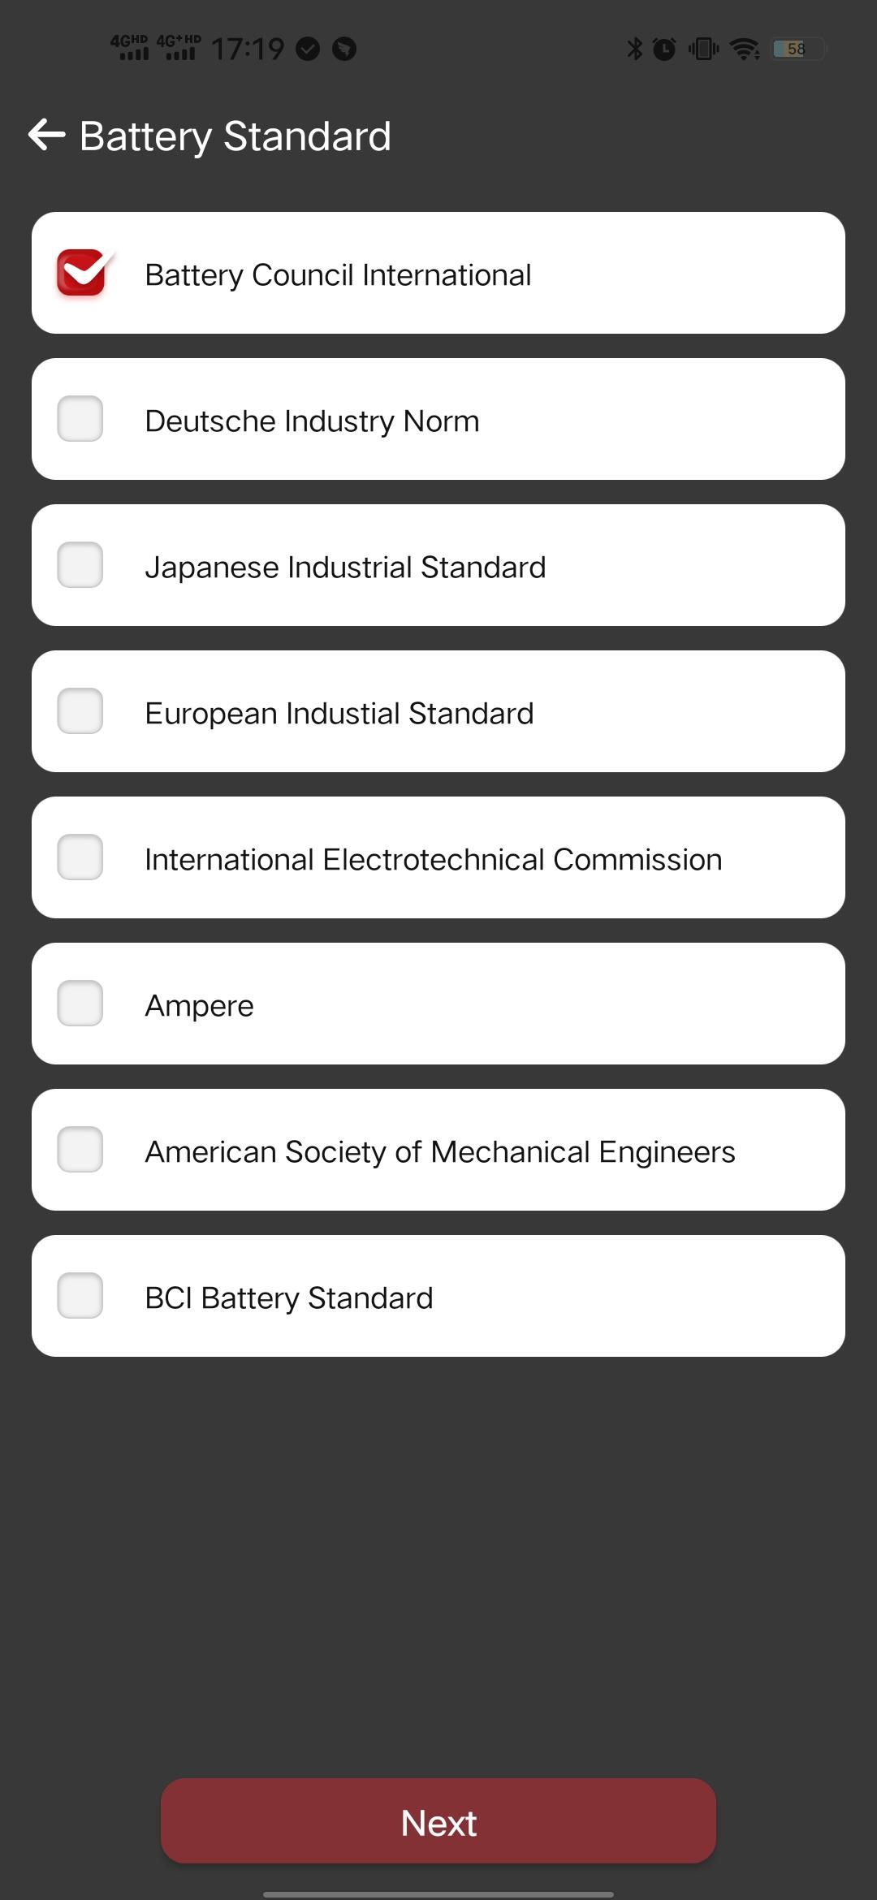Tap the back arrow icon
This screenshot has width=877, height=1900.
tap(46, 135)
